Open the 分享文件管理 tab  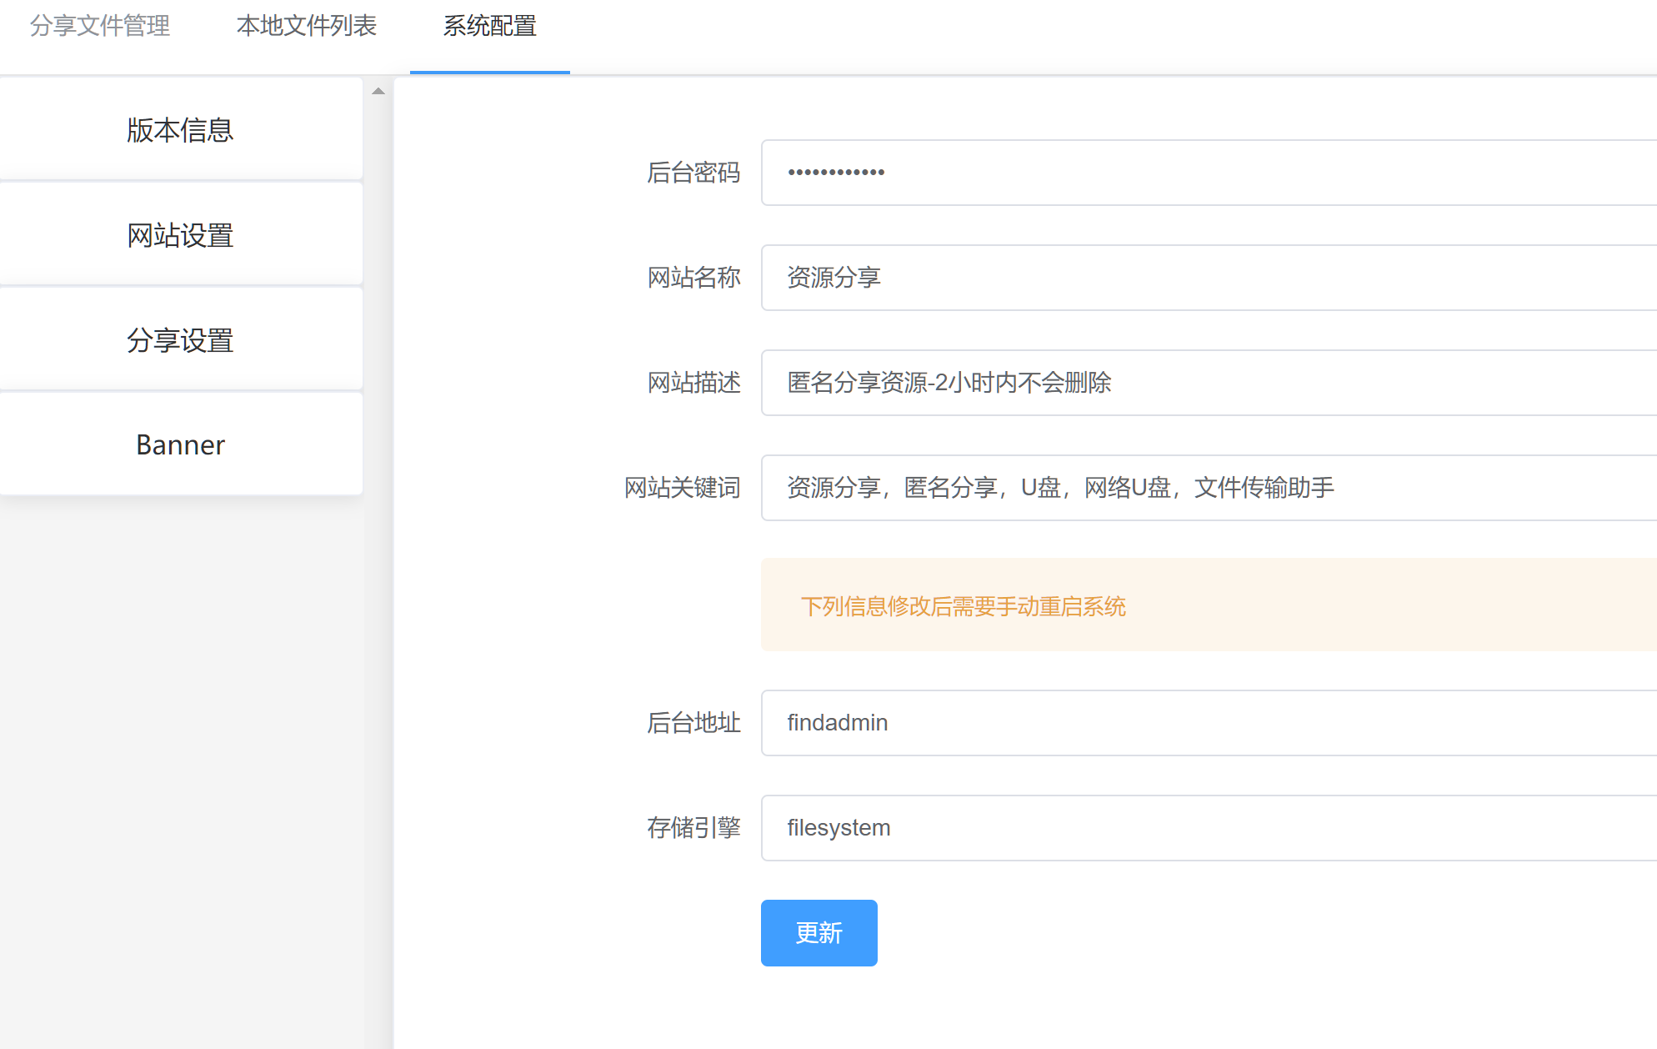pyautogui.click(x=100, y=27)
